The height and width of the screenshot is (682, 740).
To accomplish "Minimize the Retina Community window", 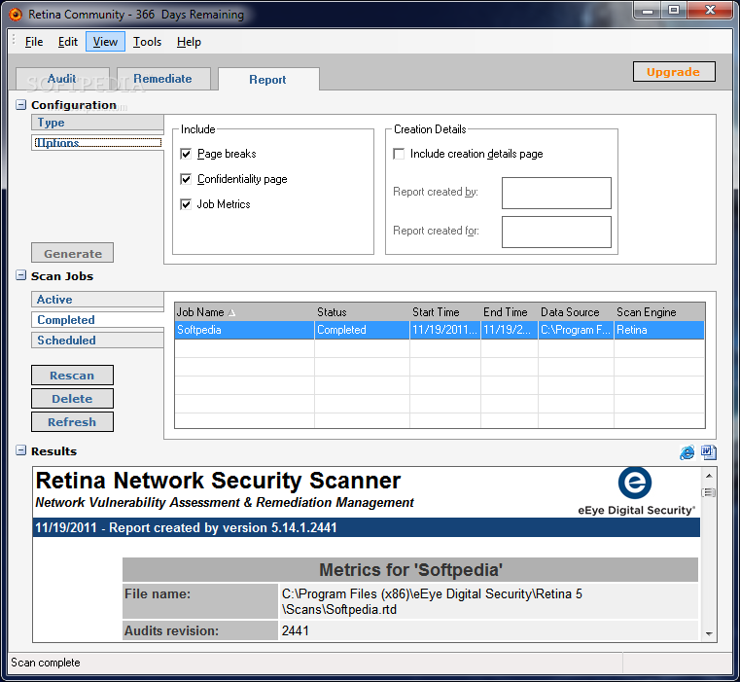I will [648, 11].
